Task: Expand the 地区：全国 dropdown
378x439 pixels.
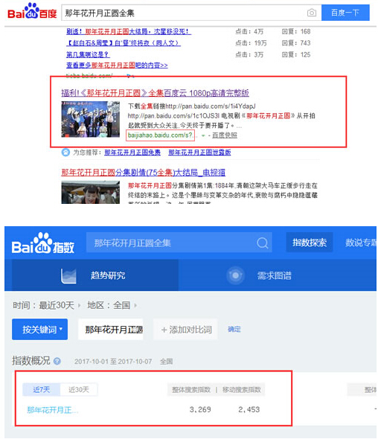Action: [x=112, y=305]
